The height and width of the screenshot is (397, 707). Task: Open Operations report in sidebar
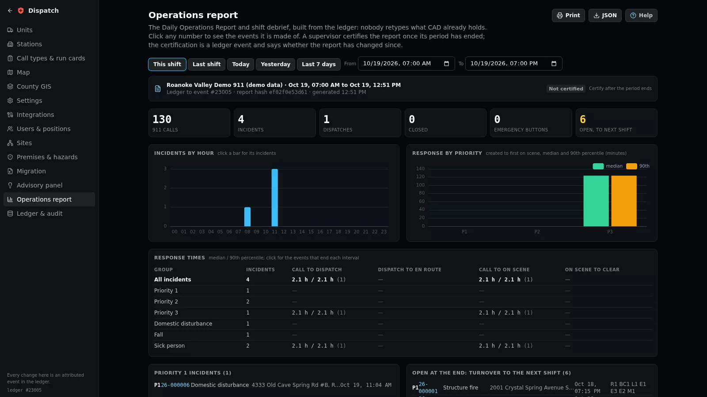point(49,199)
